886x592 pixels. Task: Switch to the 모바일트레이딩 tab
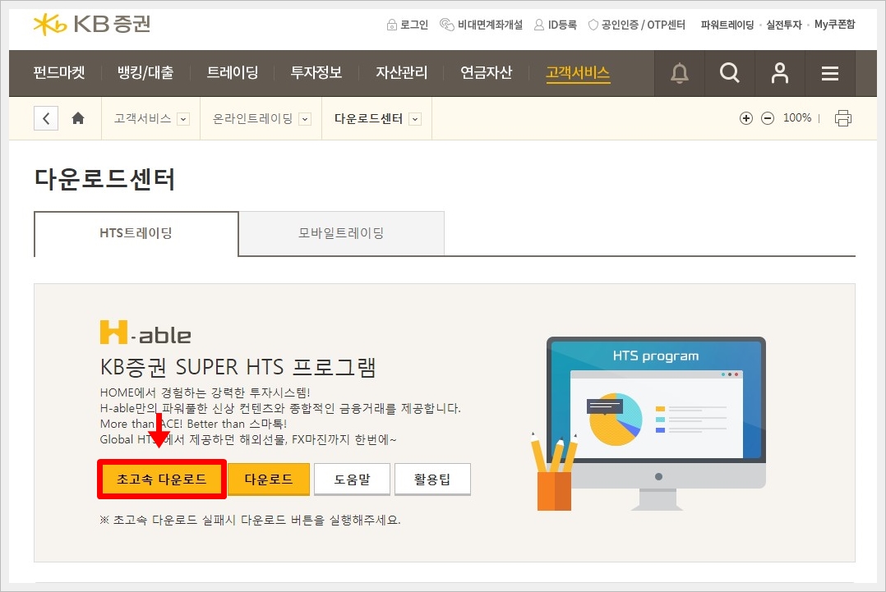tap(341, 233)
